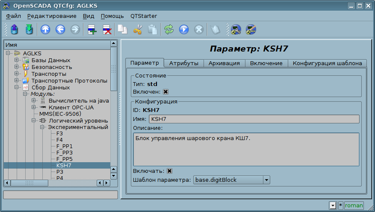Open the manual book icon in toolbar
This screenshot has height=212, width=375.
215,30
